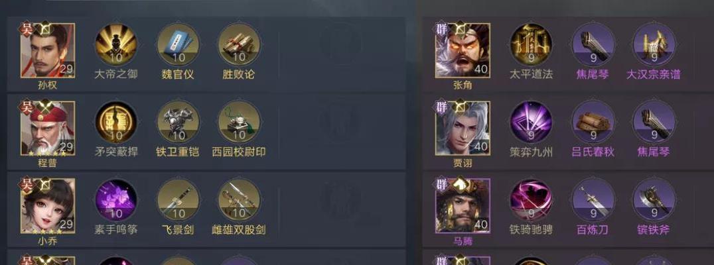Click the 大汉宗亲谱 item icon

[x=654, y=44]
